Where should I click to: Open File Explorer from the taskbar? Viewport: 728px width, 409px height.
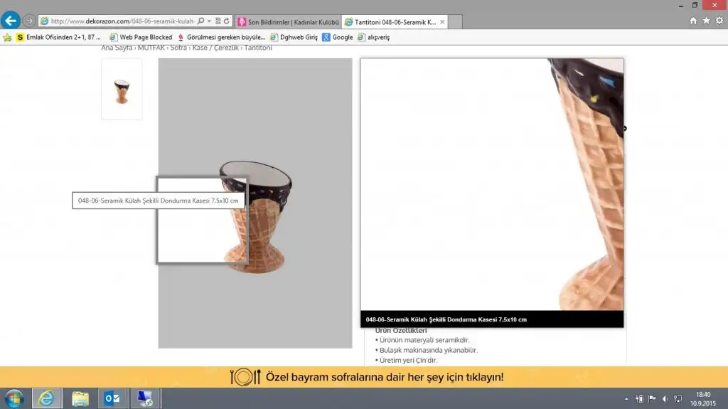click(80, 398)
